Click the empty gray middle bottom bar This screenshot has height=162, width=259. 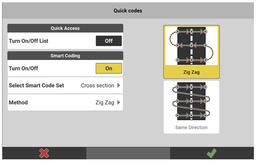(x=128, y=154)
